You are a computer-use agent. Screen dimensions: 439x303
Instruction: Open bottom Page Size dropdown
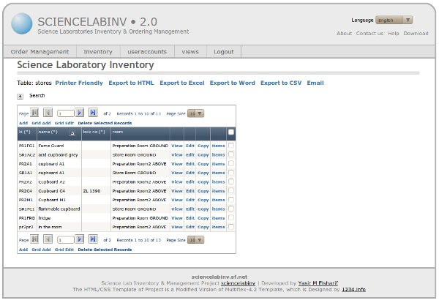195,239
